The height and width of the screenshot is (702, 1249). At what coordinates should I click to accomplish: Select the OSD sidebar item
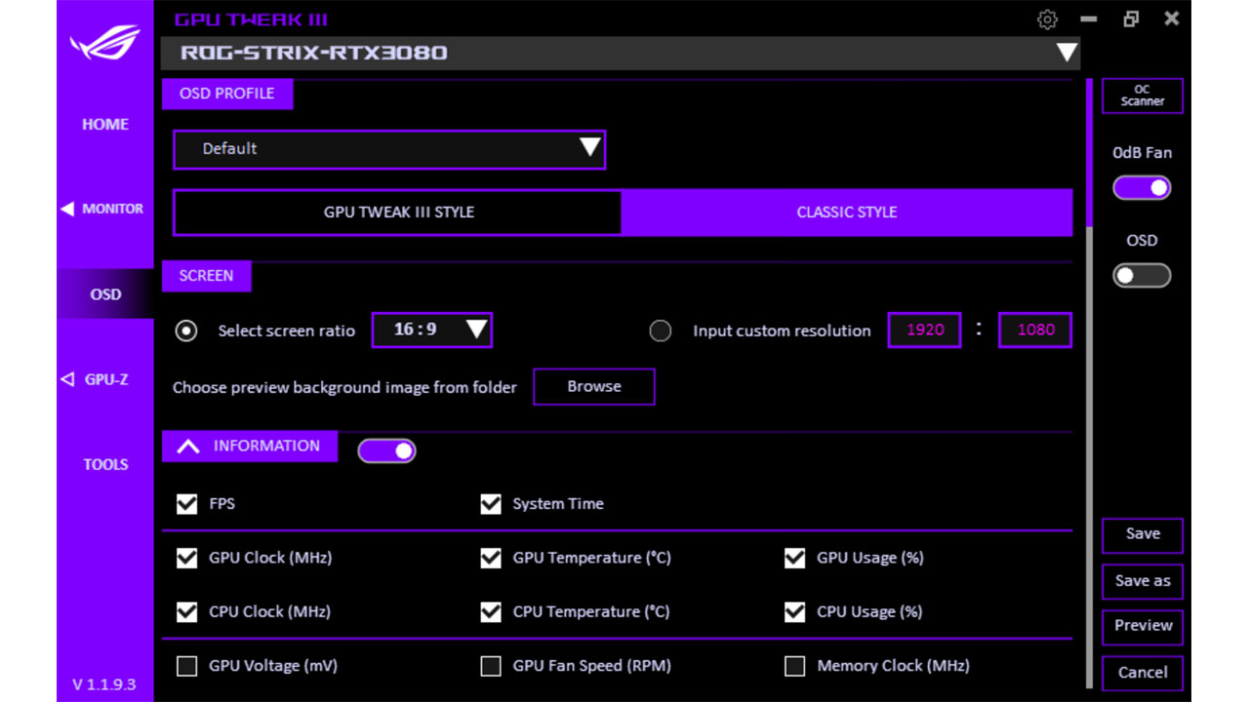tap(105, 294)
